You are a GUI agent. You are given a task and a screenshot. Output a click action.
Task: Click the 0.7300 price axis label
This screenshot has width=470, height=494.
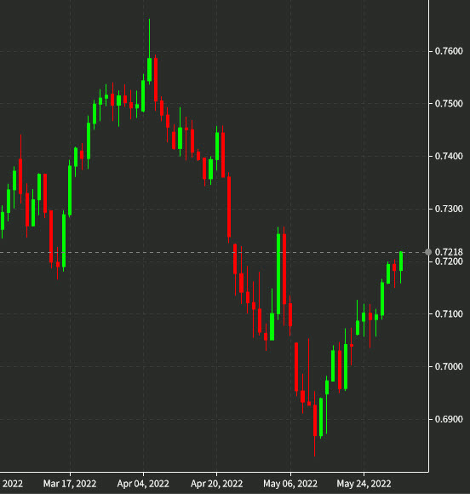coord(449,209)
